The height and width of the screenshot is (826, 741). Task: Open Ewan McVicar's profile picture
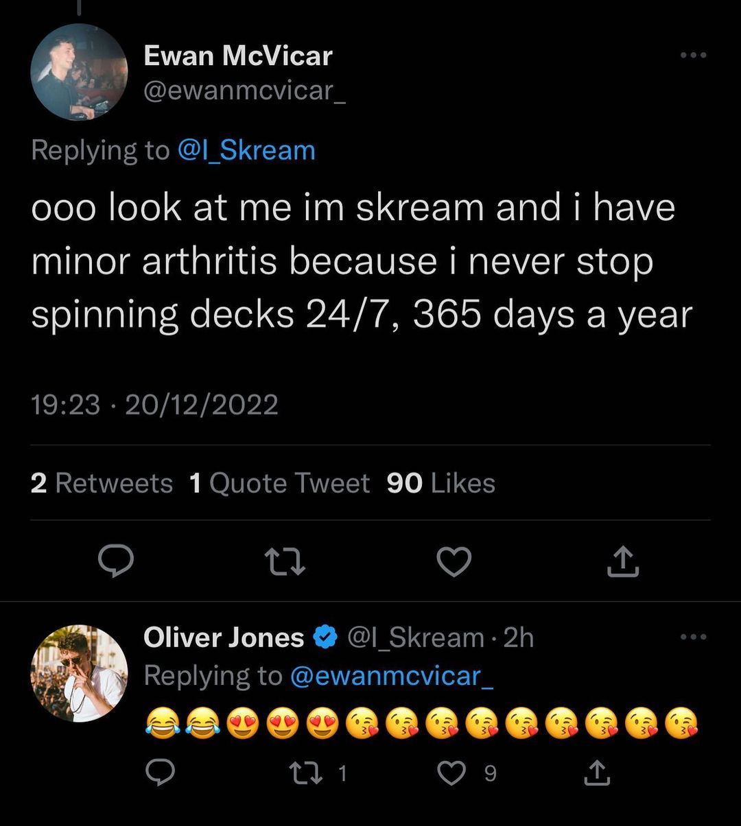pos(80,72)
